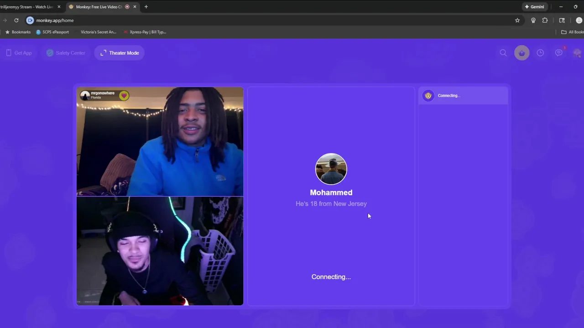Open Gemini in Chrome
584x328 pixels.
click(x=534, y=7)
